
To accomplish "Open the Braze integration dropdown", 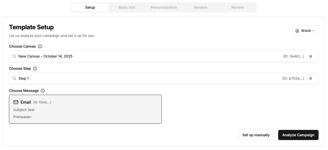I will pyautogui.click(x=305, y=31).
